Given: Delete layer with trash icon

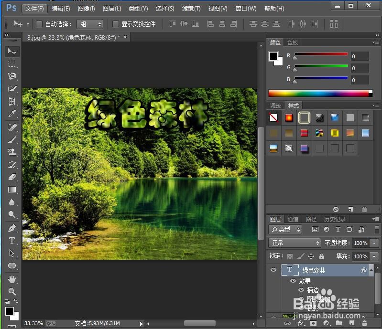Looking at the screenshot, I should (x=364, y=323).
